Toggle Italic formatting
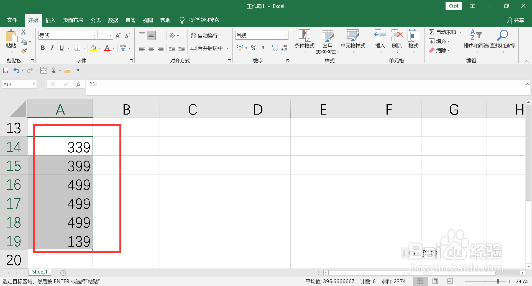 tap(52, 48)
